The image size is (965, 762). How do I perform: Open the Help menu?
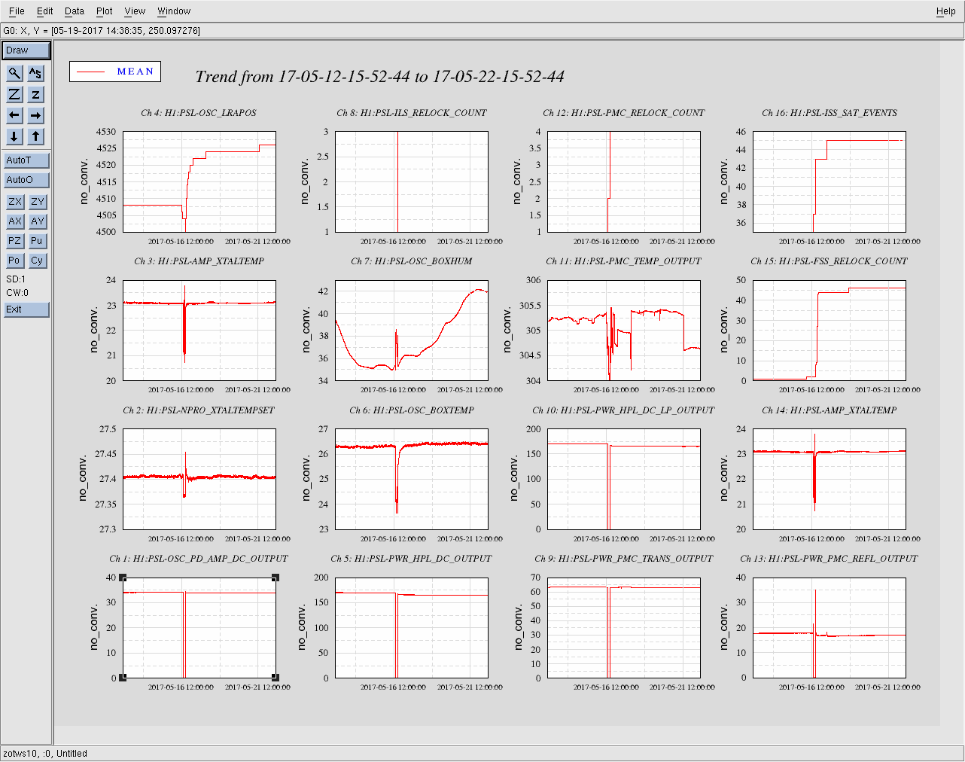pos(946,11)
